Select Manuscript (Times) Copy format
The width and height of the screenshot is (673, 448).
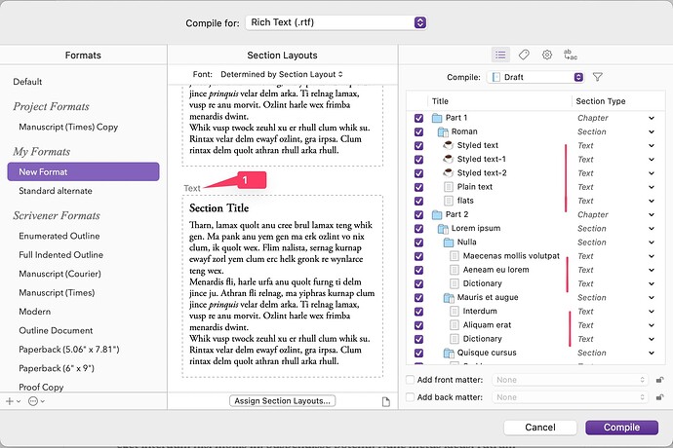[68, 127]
